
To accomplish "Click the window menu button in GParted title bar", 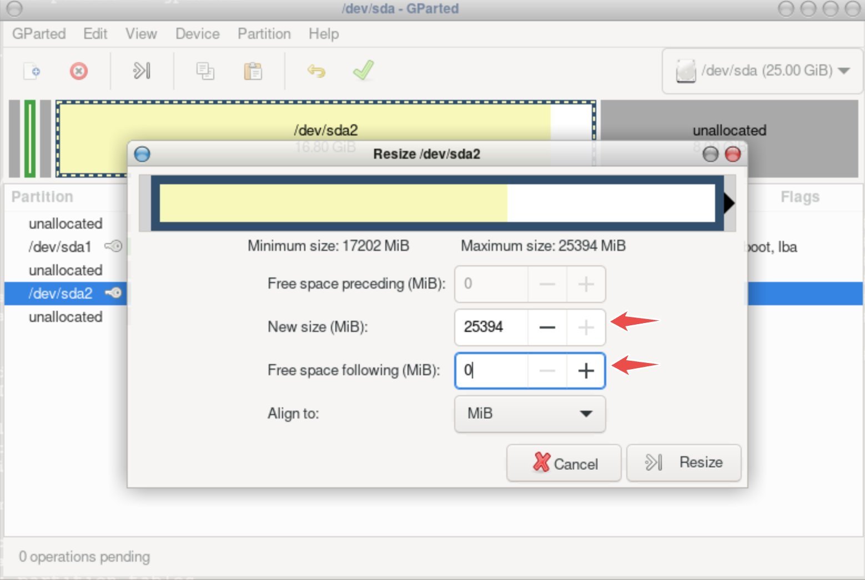I will [x=14, y=8].
